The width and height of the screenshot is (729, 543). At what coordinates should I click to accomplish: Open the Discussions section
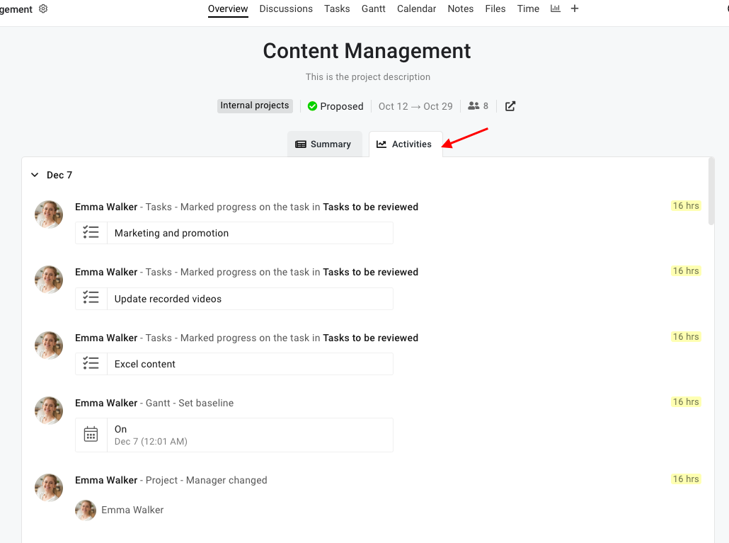(286, 8)
